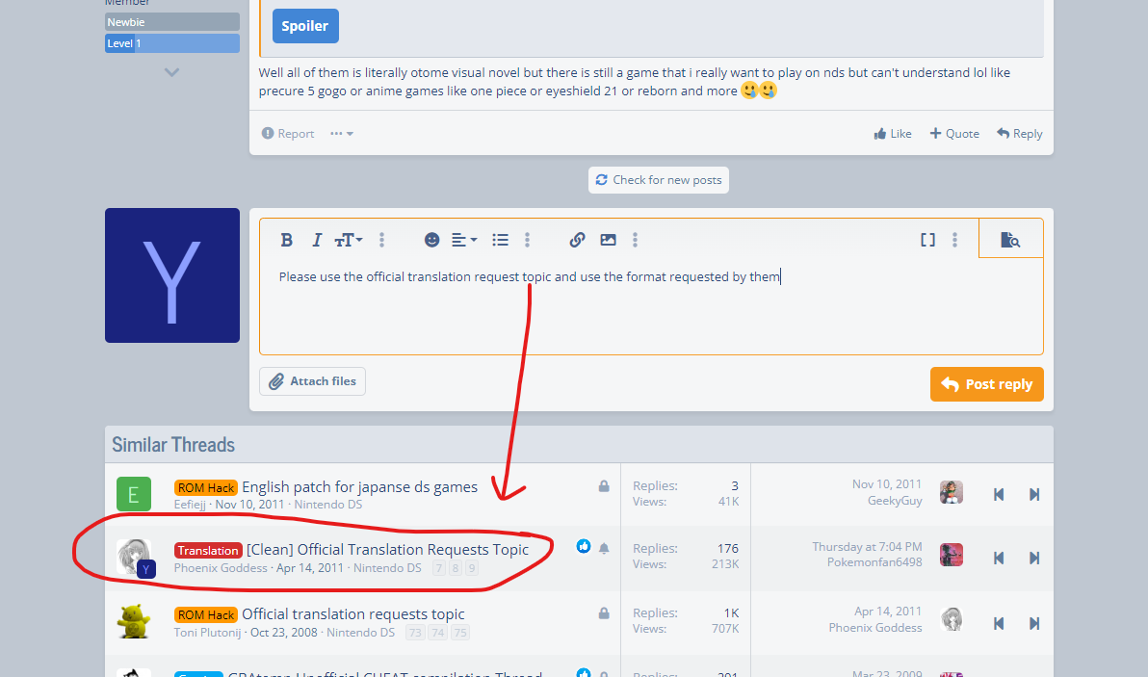Screen dimensions: 1148x677
Task: Open GeekyGuy's small avatar
Action: coord(952,492)
